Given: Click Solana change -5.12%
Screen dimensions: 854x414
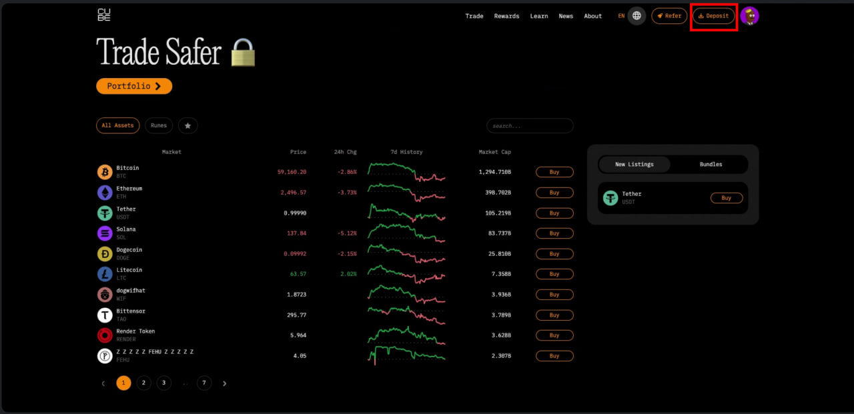Looking at the screenshot, I should click(346, 233).
